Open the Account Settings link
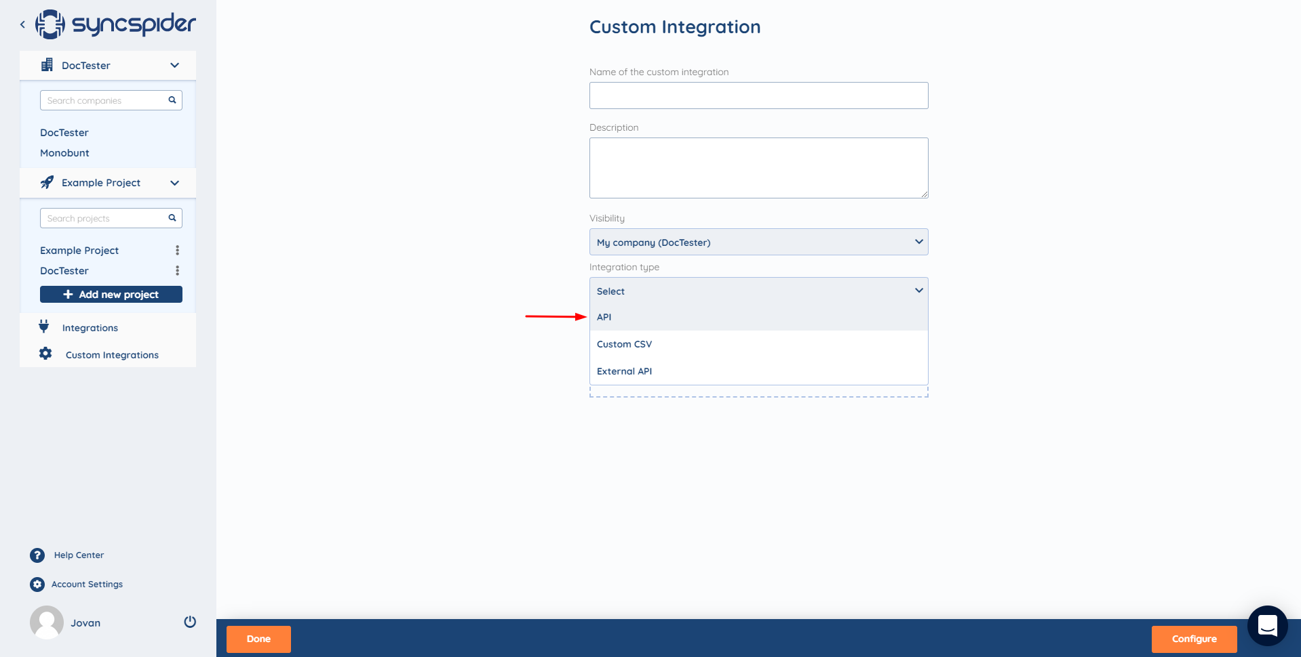Viewport: 1301px width, 657px height. tap(87, 585)
